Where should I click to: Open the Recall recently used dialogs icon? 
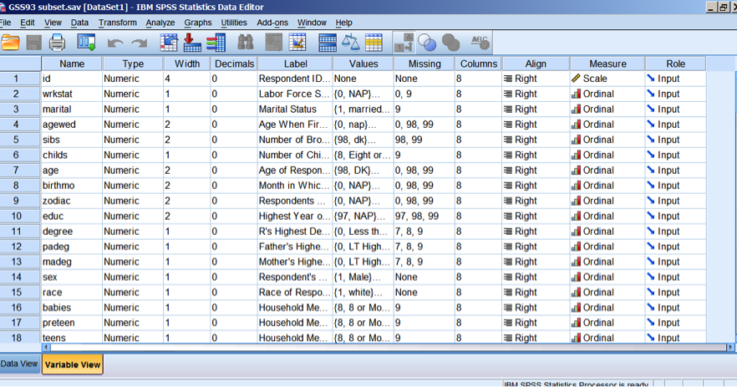(x=86, y=43)
